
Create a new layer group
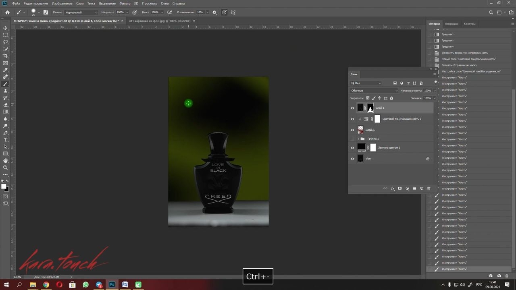pyautogui.click(x=414, y=188)
